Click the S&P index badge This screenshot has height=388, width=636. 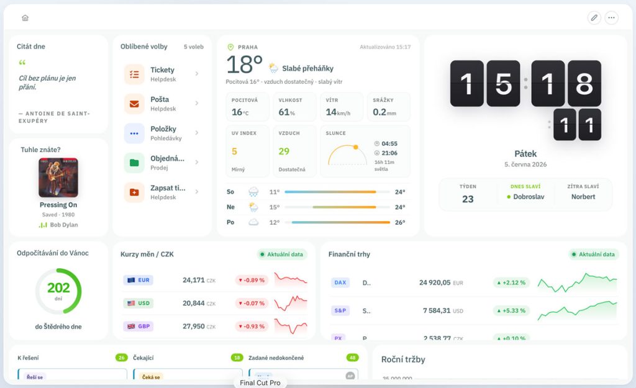(340, 310)
